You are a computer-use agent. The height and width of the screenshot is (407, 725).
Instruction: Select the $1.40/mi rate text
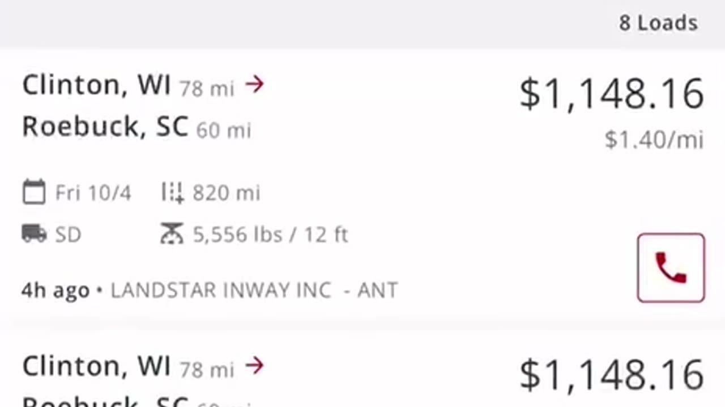(x=654, y=139)
